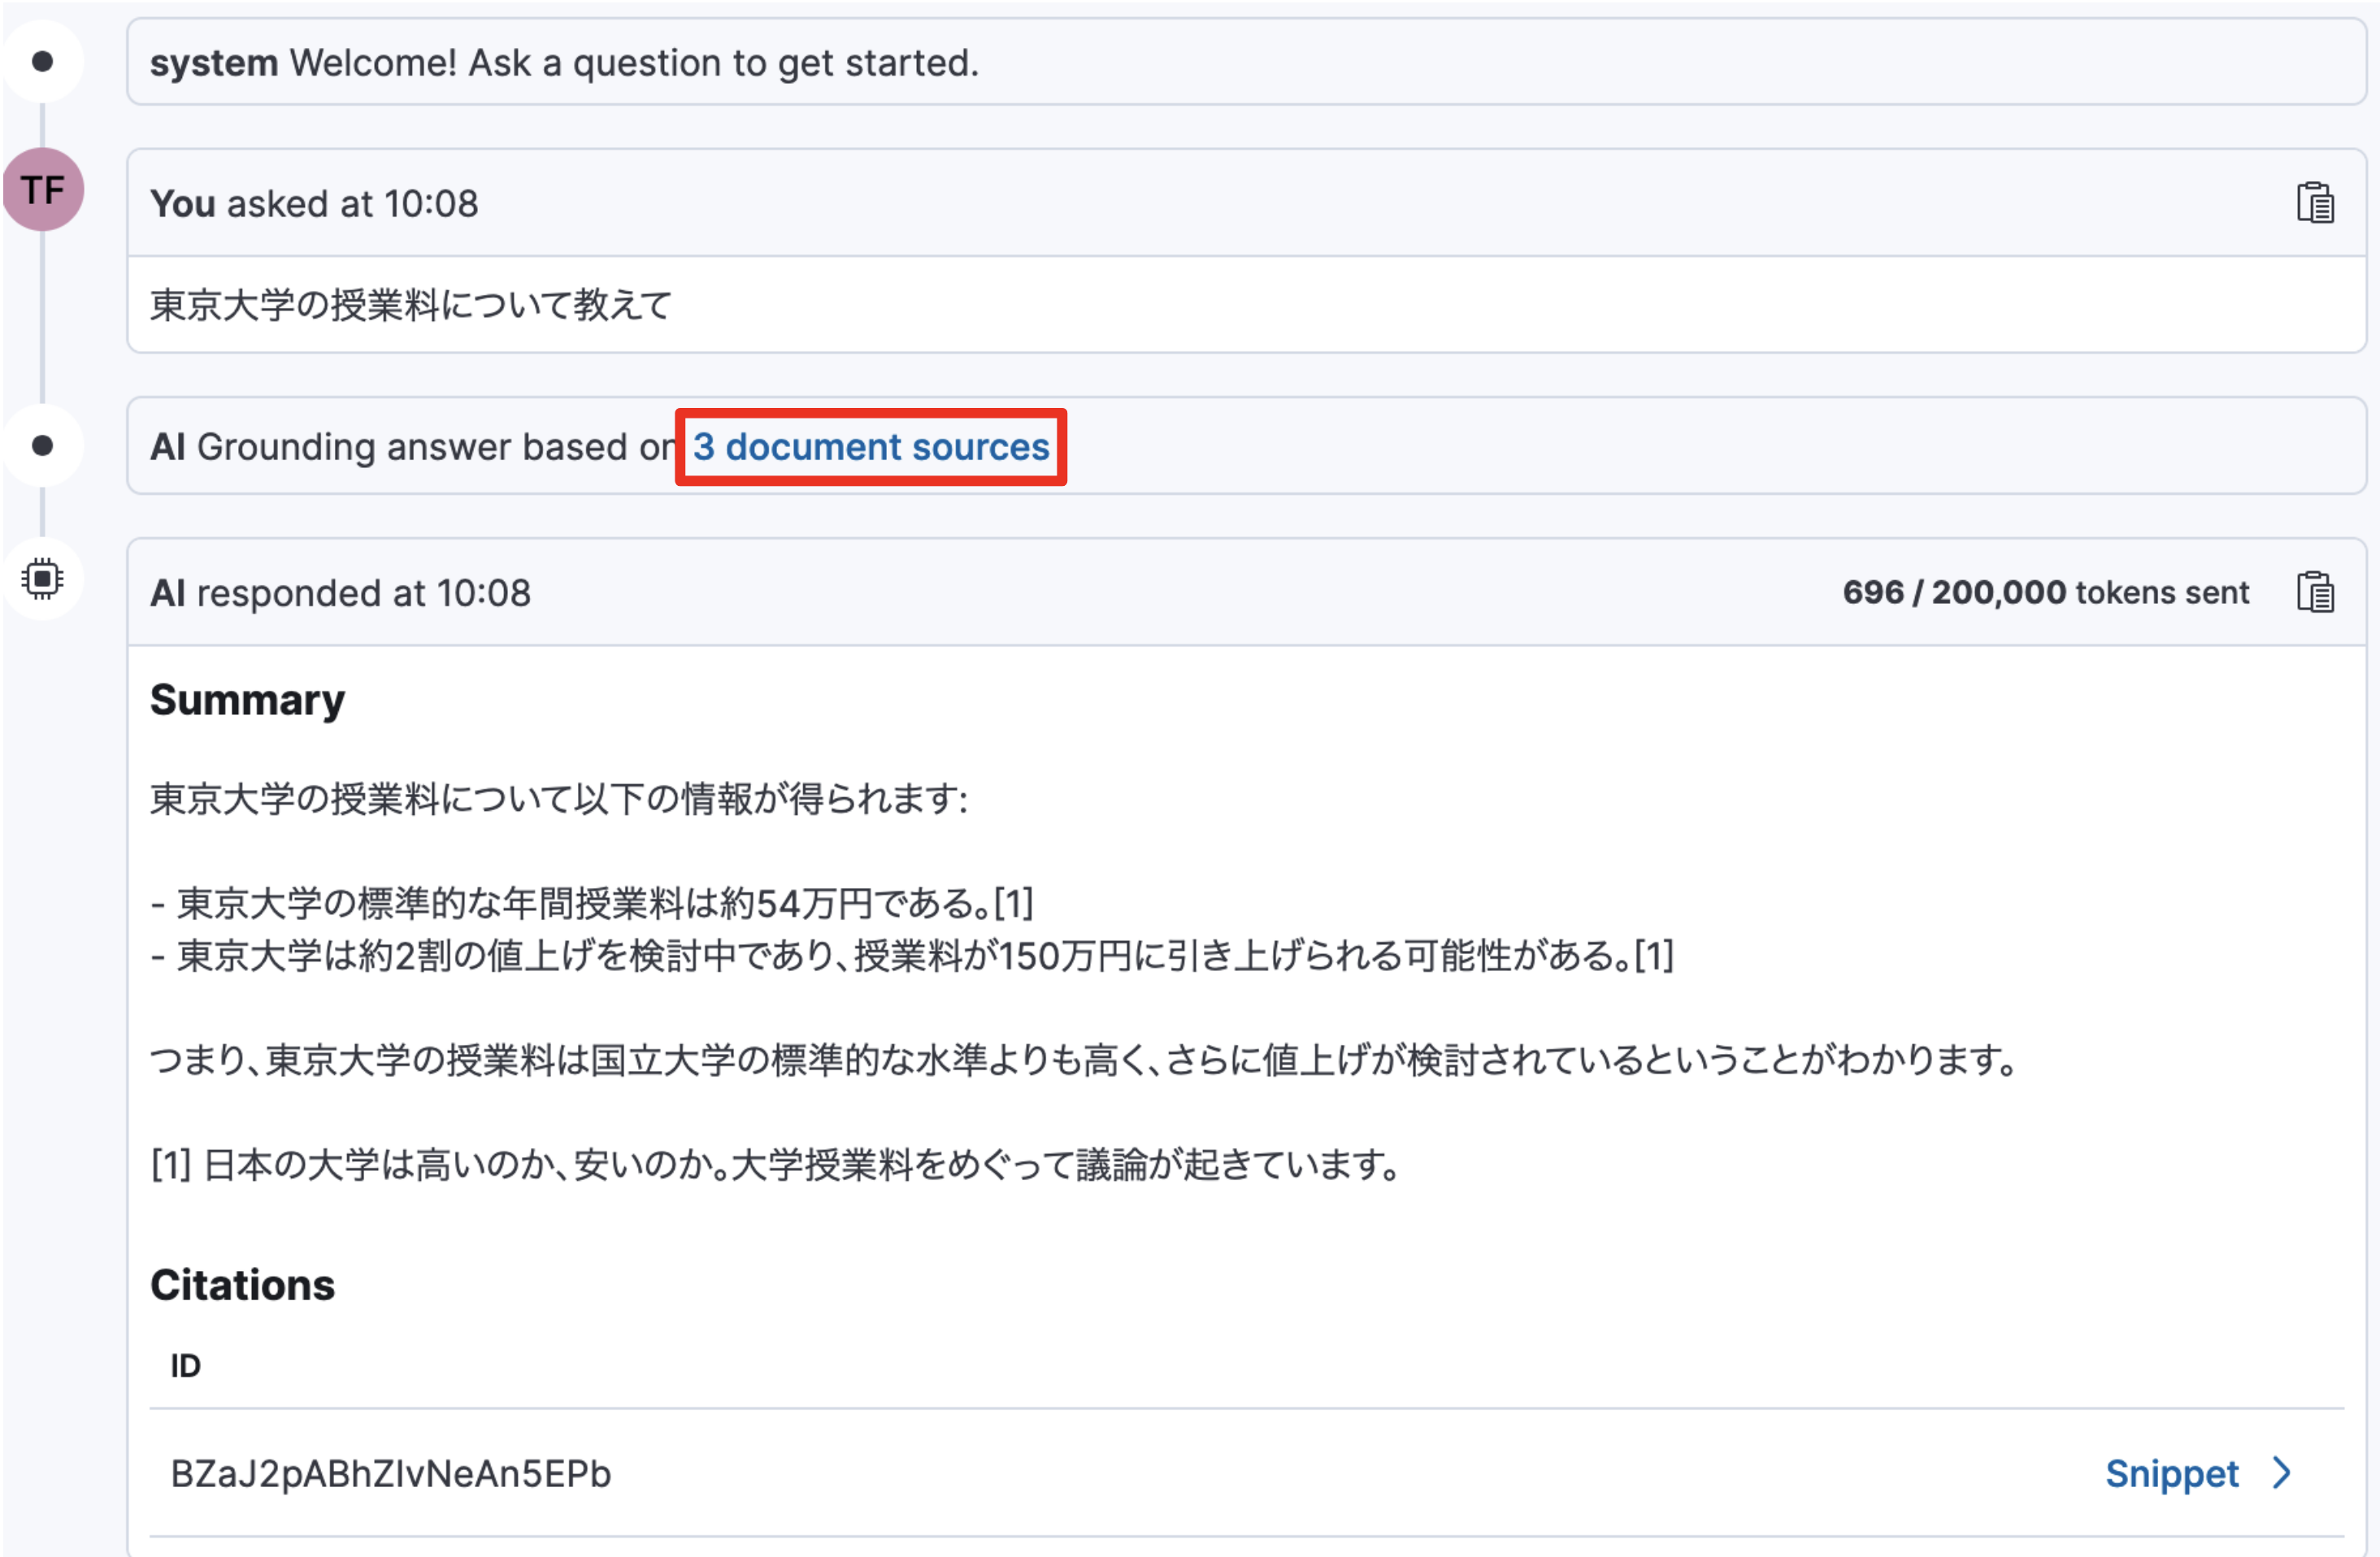
Task: Click the AI chip icon in the timeline
Action: (x=44, y=578)
